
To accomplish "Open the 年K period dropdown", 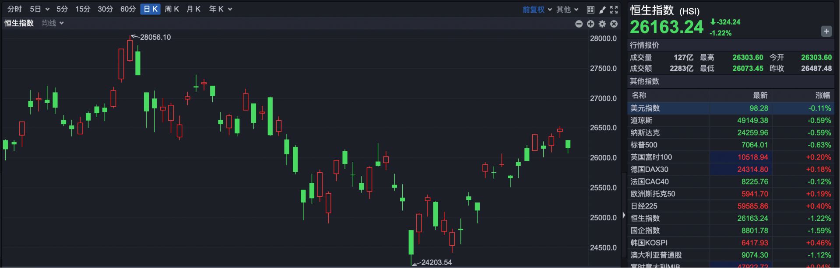I will coord(220,9).
